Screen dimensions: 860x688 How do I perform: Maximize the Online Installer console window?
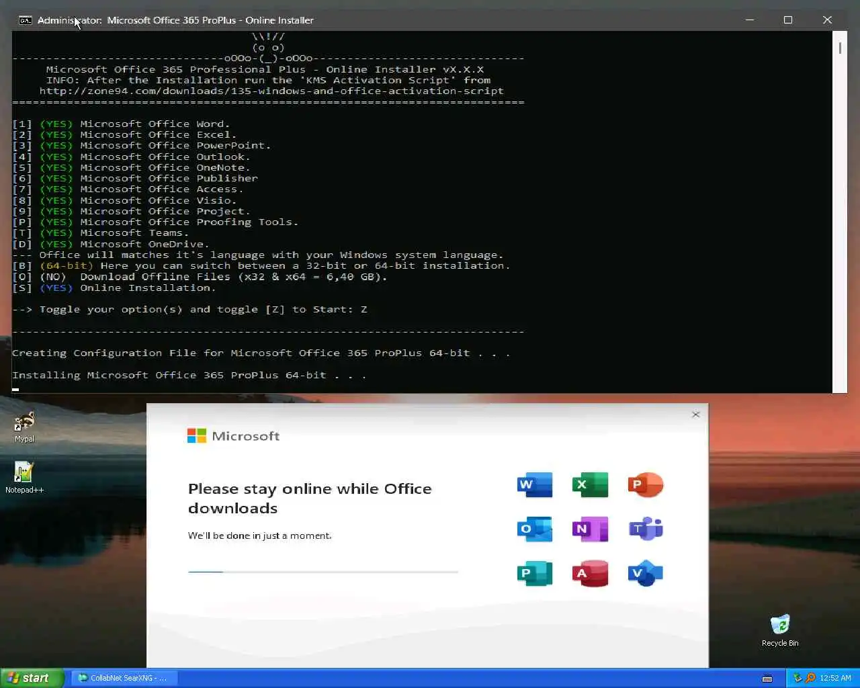pyautogui.click(x=788, y=20)
